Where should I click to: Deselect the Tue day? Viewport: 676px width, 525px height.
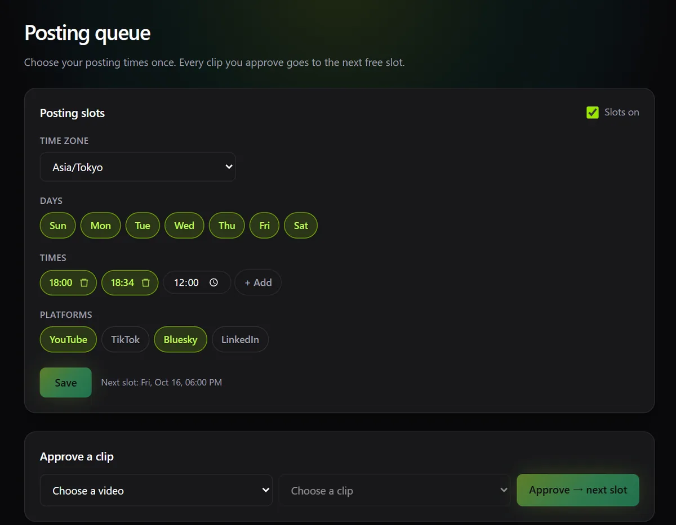(143, 226)
